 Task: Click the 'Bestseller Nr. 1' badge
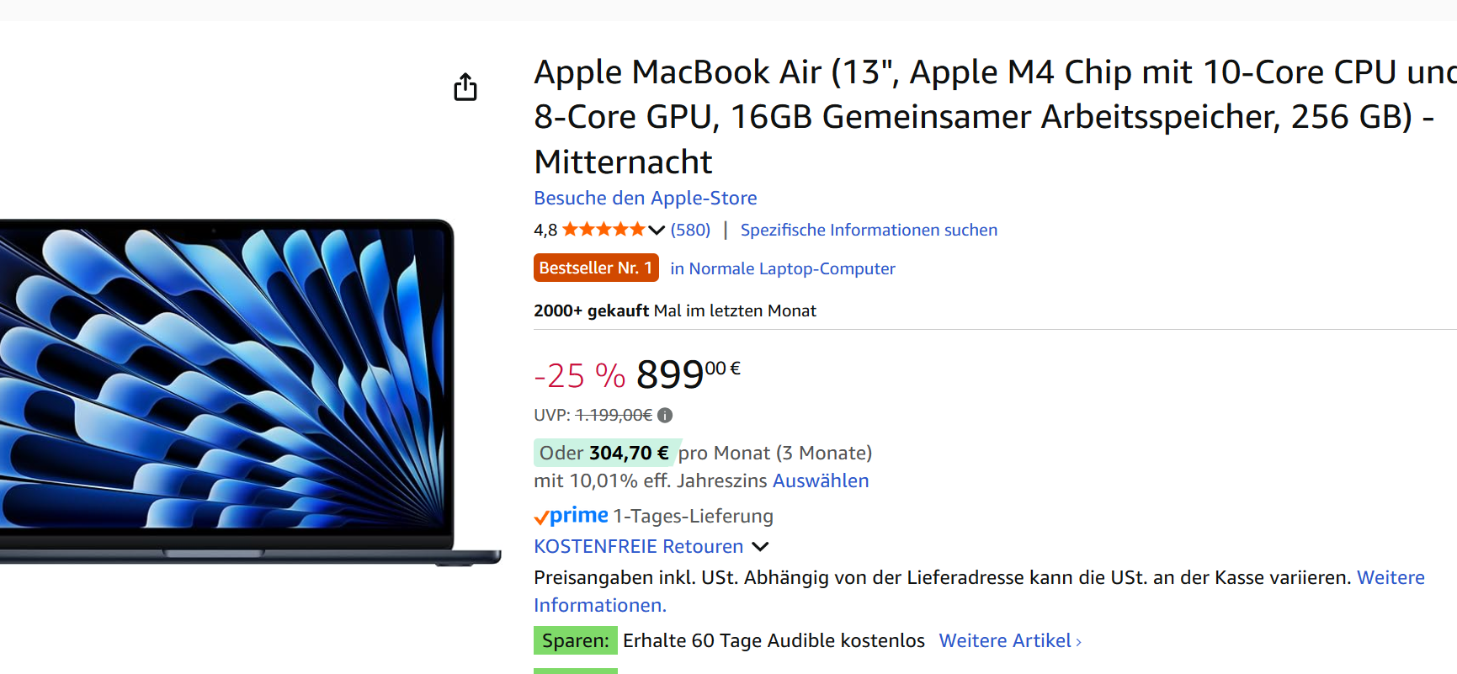[x=596, y=268]
